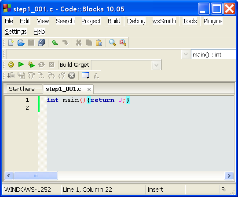Viewport: 238px width, 197px height.
Task: Close the step1_001.c tab
Action: 89,90
